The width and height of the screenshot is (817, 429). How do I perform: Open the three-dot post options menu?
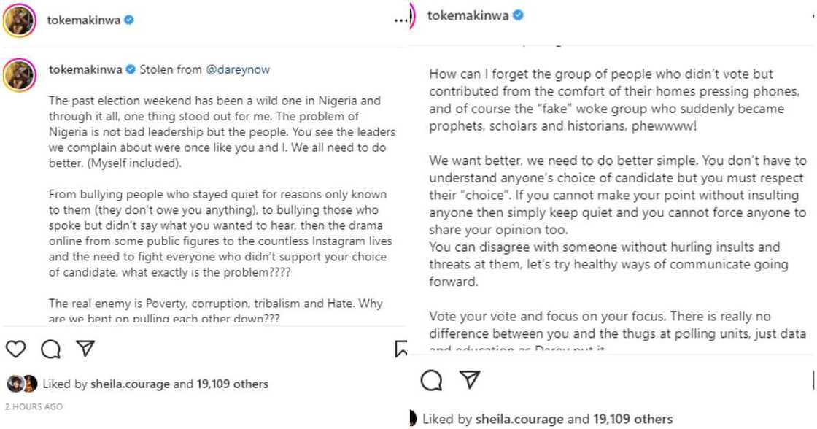400,20
